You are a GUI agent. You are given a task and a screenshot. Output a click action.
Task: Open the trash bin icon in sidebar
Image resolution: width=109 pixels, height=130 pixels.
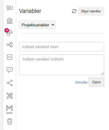[10, 121]
